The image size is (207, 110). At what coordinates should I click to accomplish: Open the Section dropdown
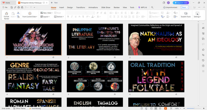tap(59, 17)
